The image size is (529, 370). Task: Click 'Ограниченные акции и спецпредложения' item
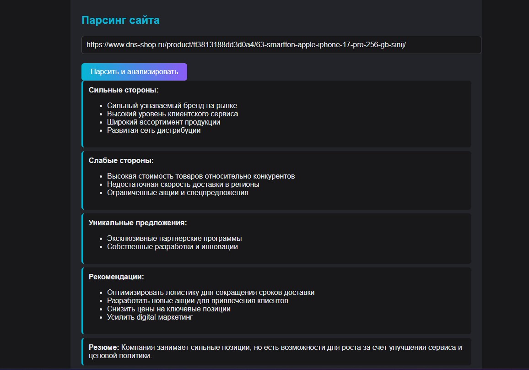[178, 193]
